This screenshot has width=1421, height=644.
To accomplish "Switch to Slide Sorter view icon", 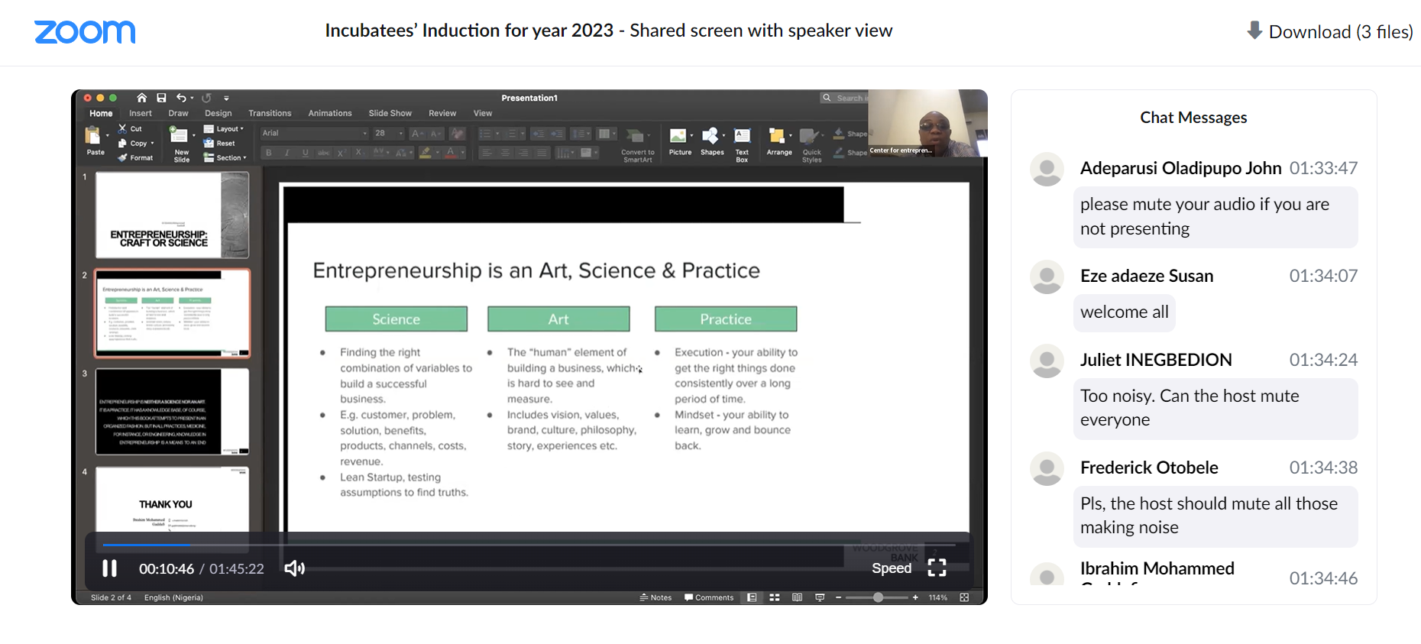I will coord(775,597).
